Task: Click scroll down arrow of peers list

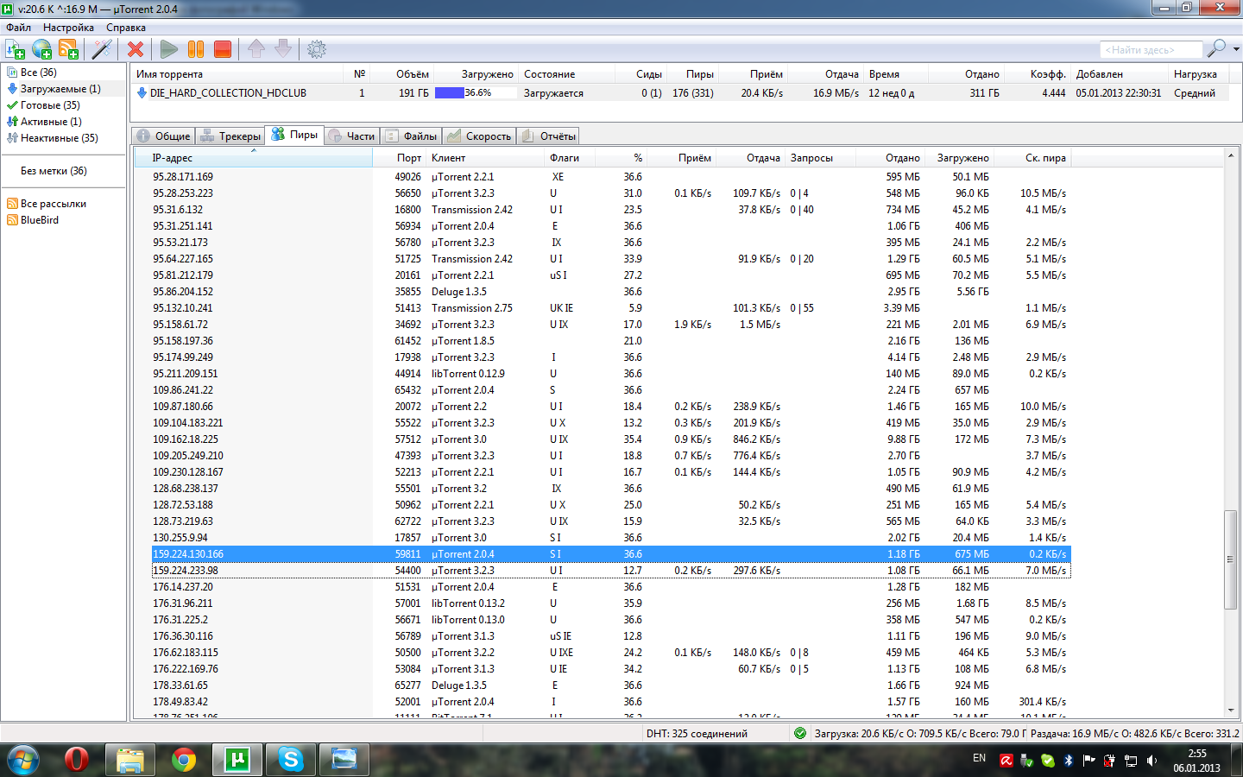Action: coord(1231,711)
